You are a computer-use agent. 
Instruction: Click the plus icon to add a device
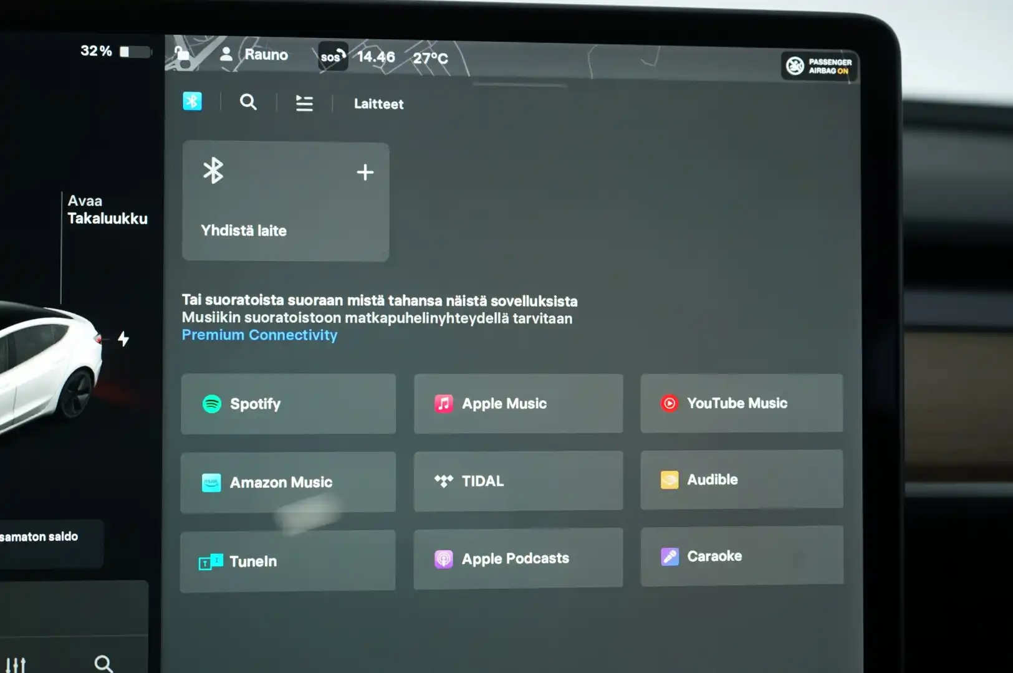(365, 172)
